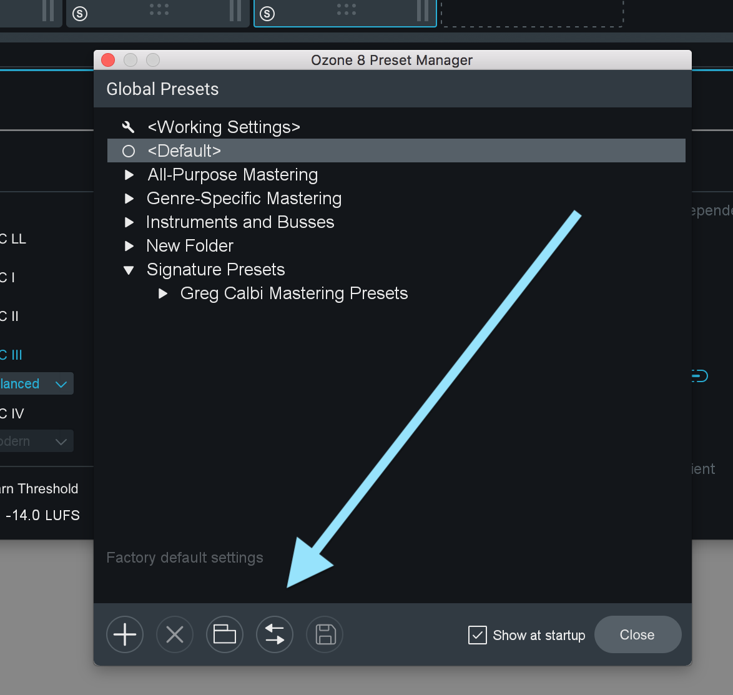Image resolution: width=733 pixels, height=695 pixels.
Task: Click Factory default settings description text
Action: click(x=185, y=558)
